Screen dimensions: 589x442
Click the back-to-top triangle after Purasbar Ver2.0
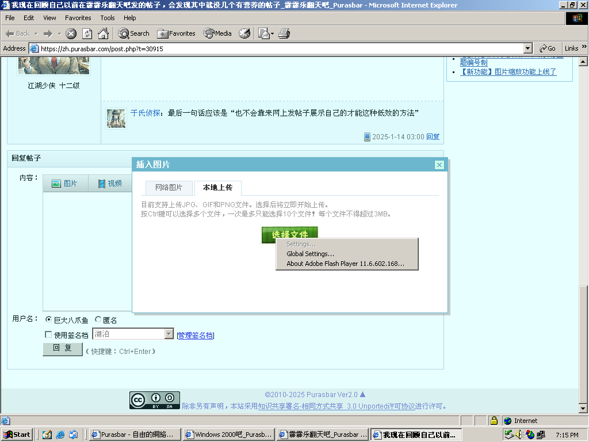click(362, 394)
